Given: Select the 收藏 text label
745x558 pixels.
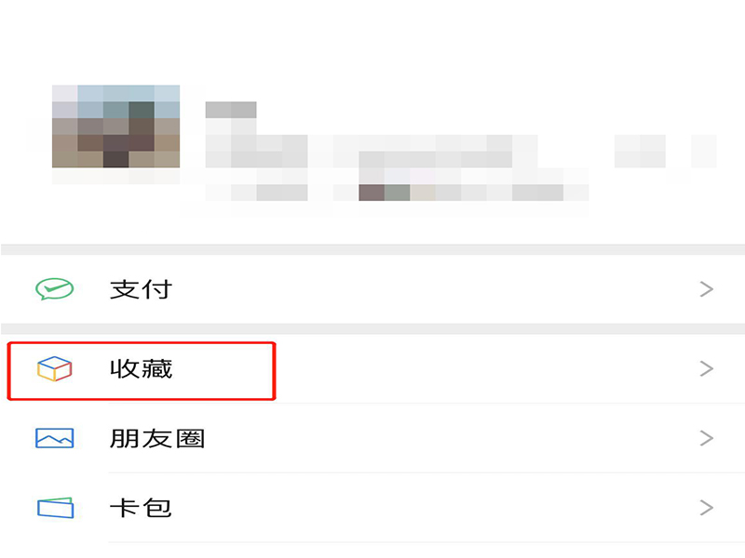Looking at the screenshot, I should 141,368.
